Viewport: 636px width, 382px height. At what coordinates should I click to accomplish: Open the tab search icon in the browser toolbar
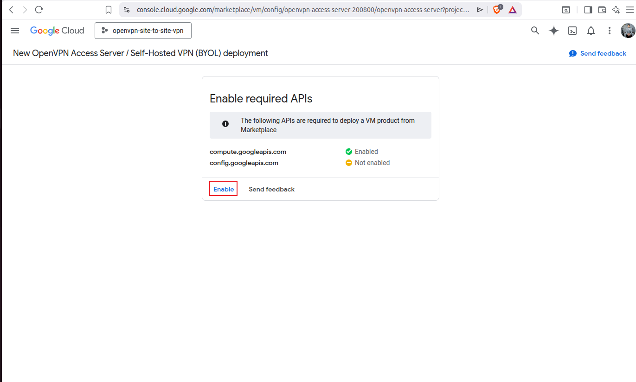coord(566,10)
